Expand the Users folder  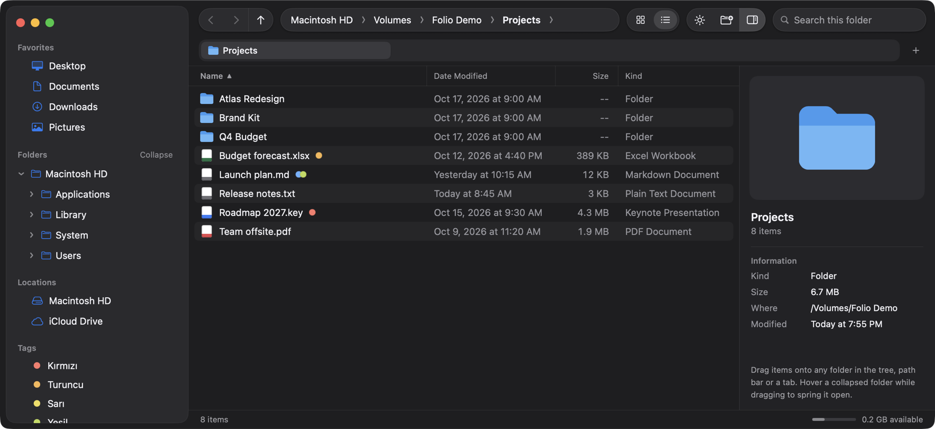[x=32, y=255]
